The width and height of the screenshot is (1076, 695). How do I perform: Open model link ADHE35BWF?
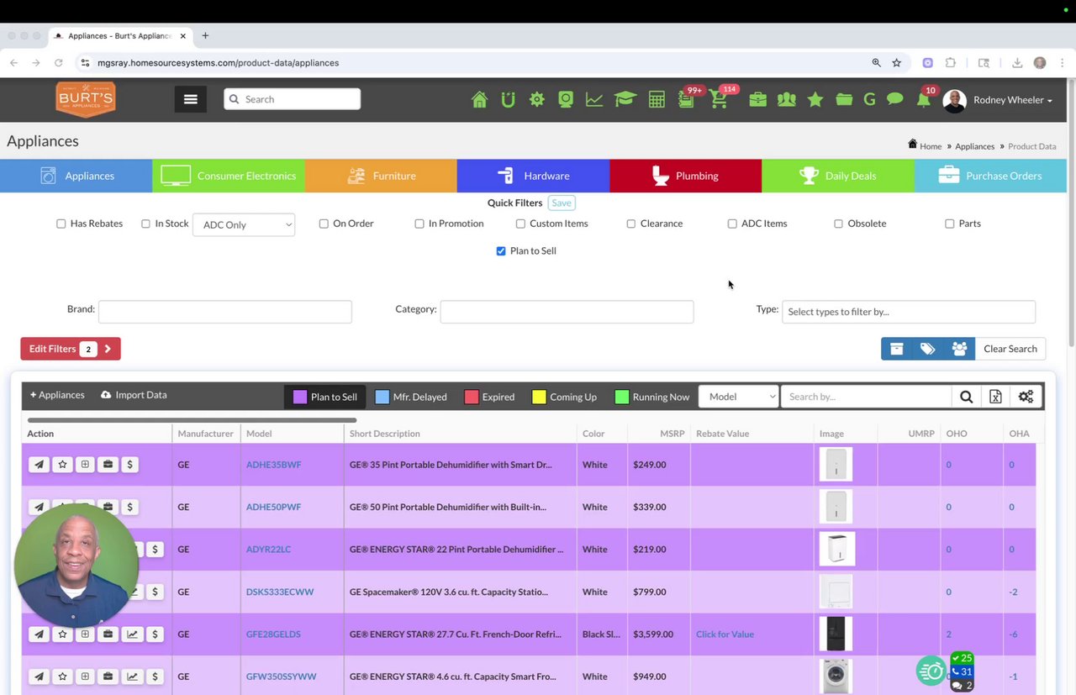(x=273, y=465)
